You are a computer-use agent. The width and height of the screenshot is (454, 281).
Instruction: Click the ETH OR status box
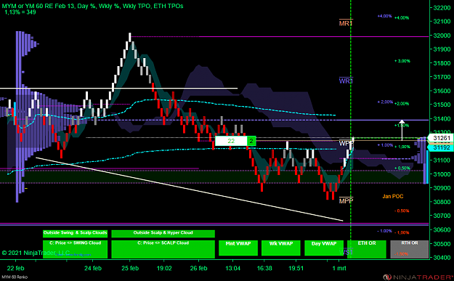pos(367,249)
